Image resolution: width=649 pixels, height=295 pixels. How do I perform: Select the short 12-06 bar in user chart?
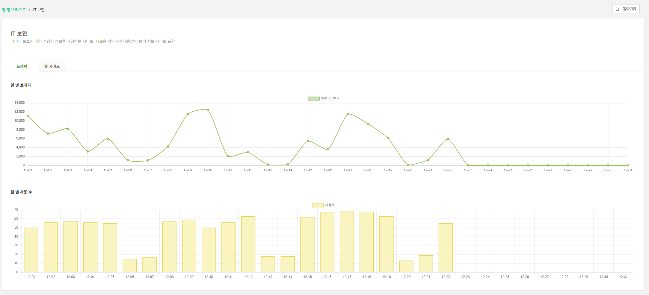tap(130, 266)
